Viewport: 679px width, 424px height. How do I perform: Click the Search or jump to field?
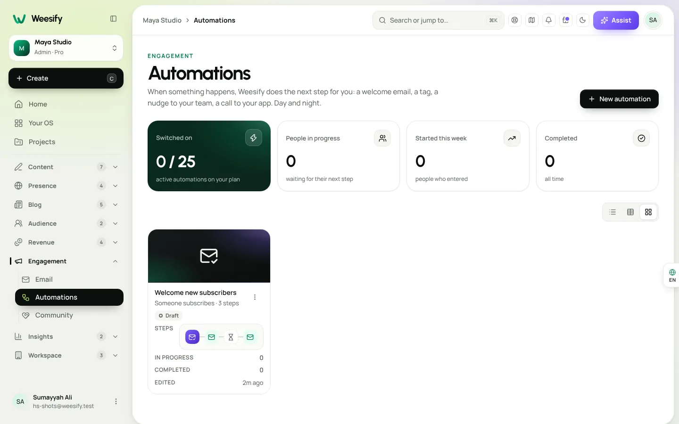439,20
